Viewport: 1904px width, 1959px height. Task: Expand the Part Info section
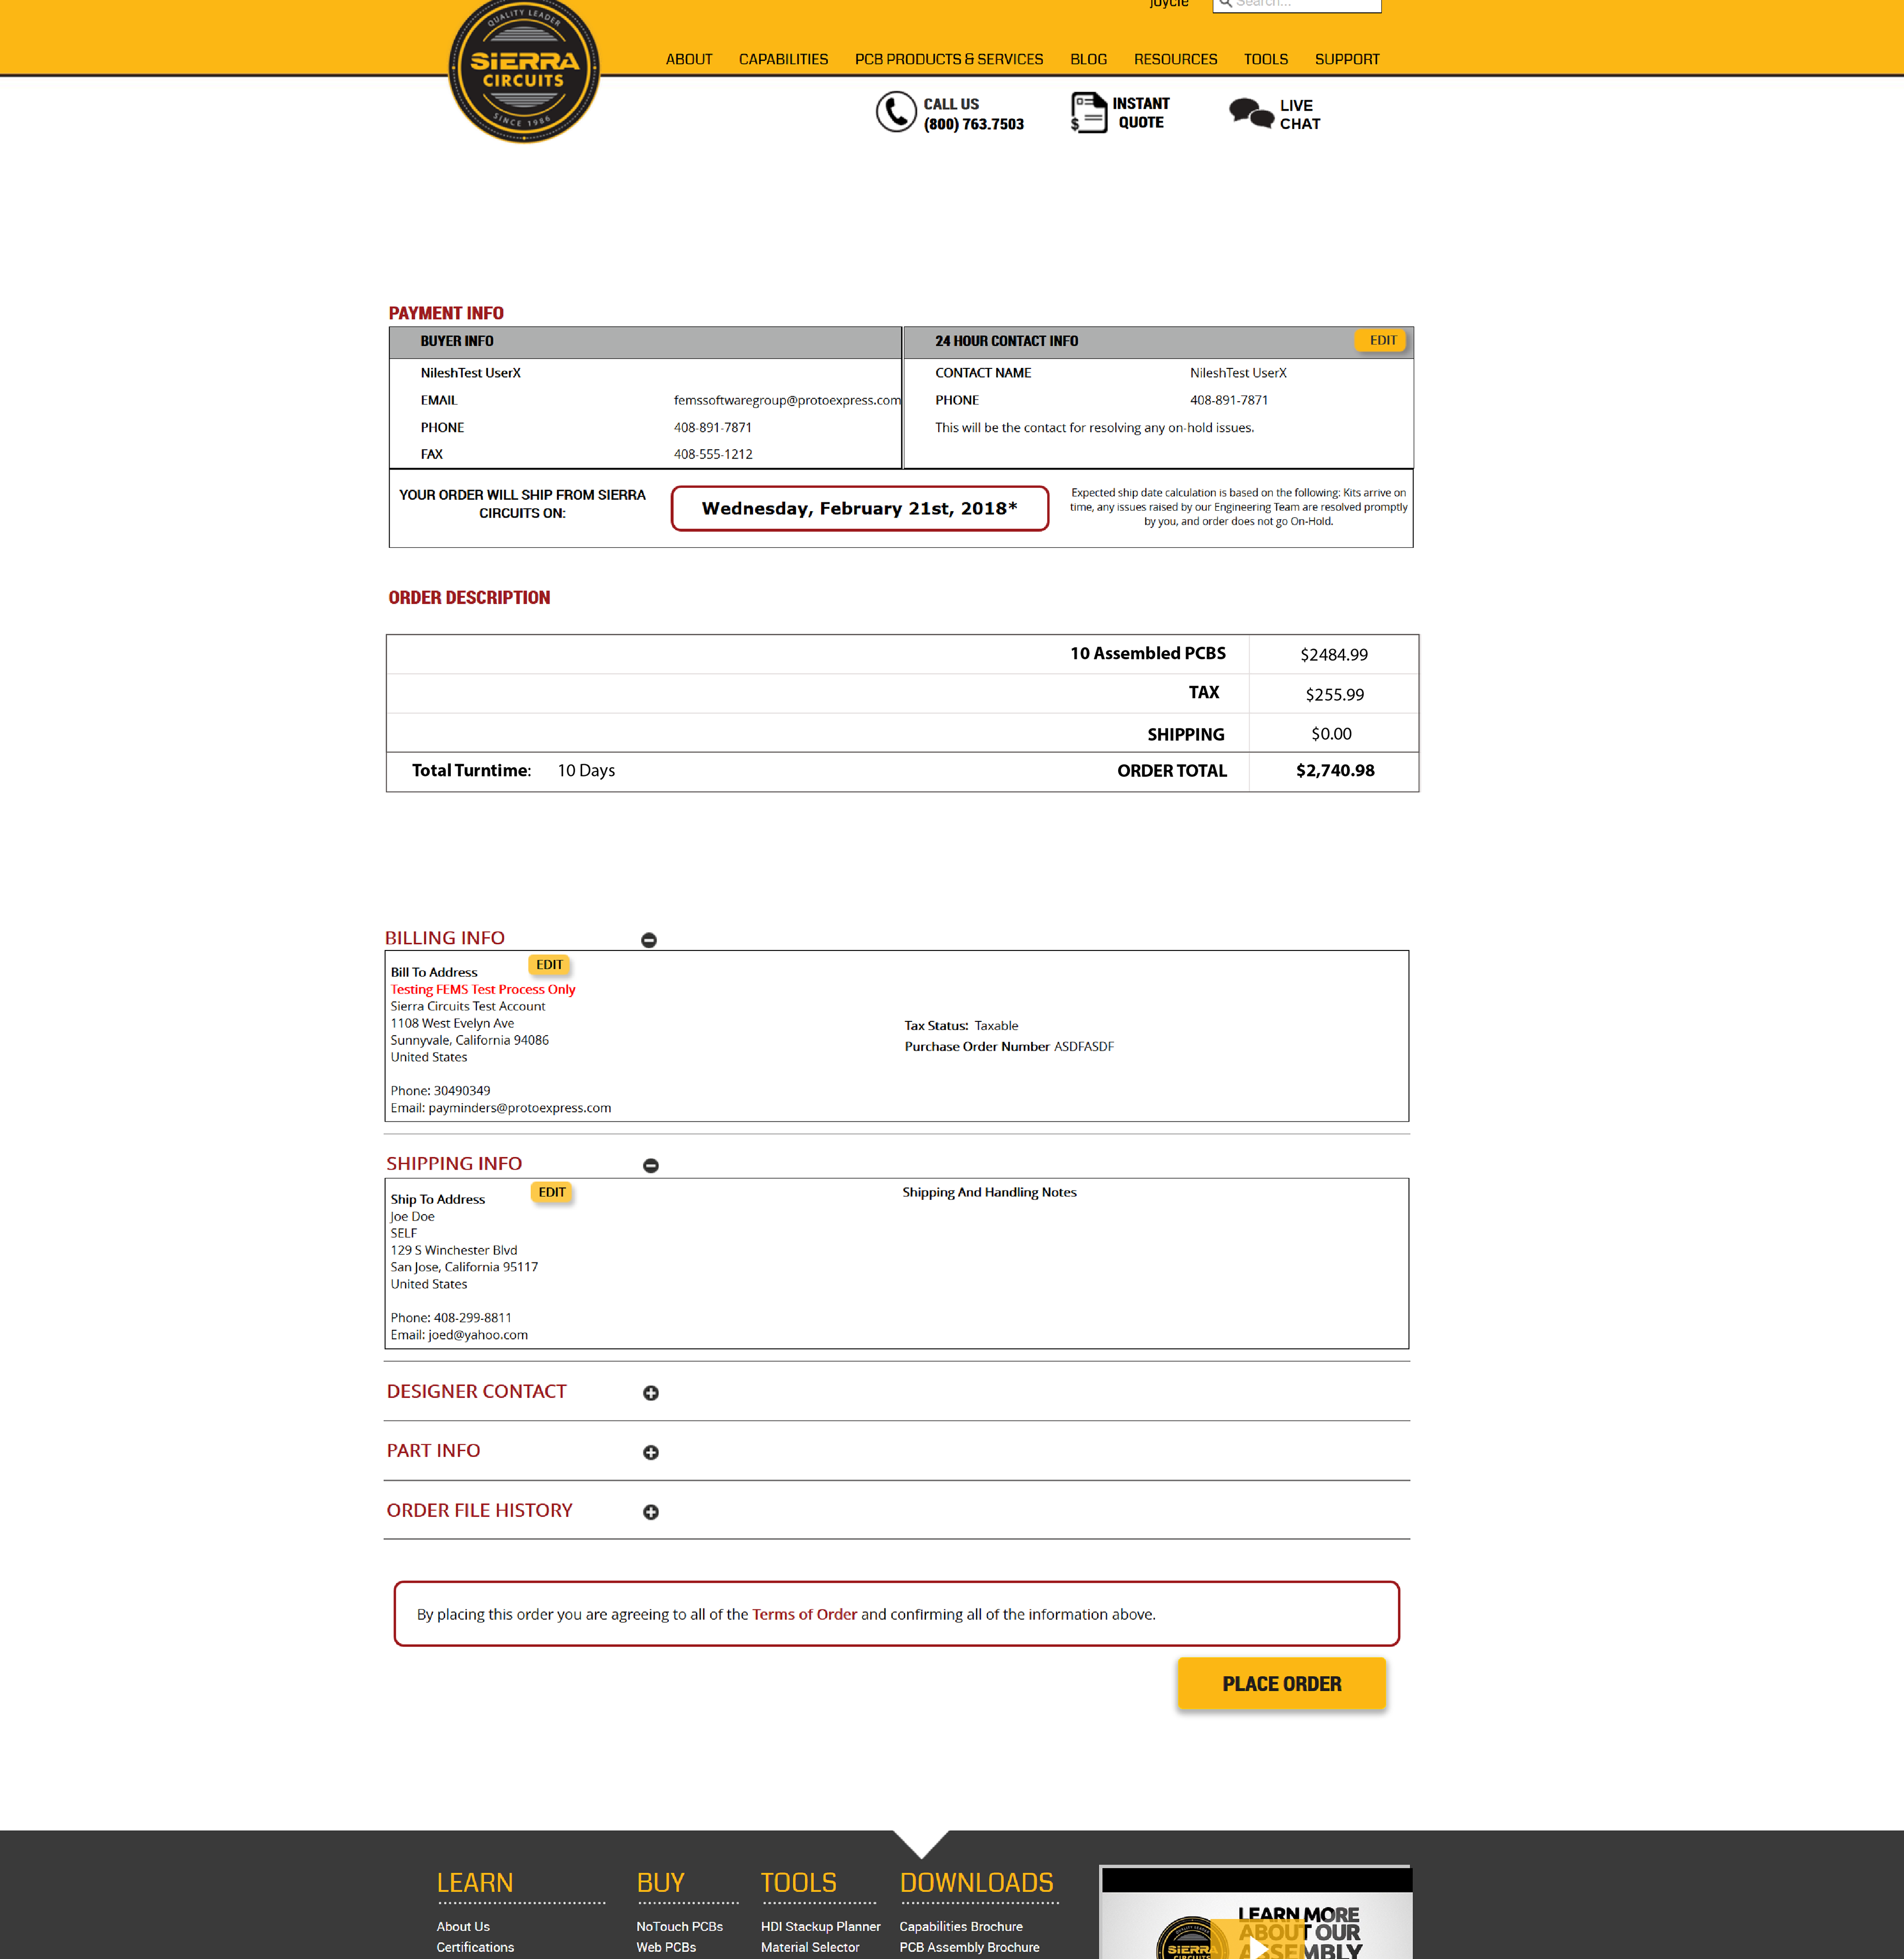tap(651, 1452)
